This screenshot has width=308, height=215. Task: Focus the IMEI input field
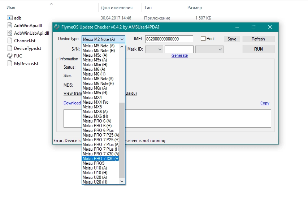click(x=169, y=39)
